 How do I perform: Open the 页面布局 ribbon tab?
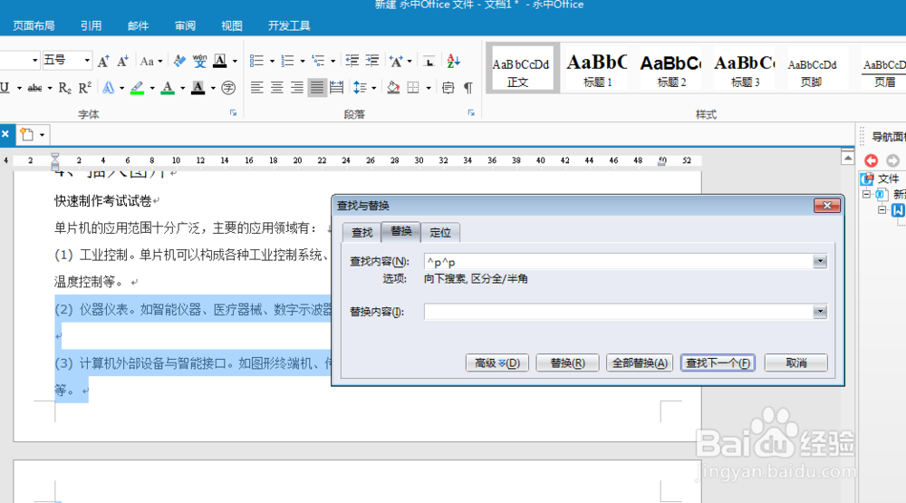pos(34,25)
